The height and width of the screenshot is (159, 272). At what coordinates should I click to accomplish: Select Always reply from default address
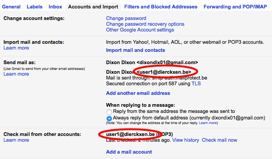(109, 118)
